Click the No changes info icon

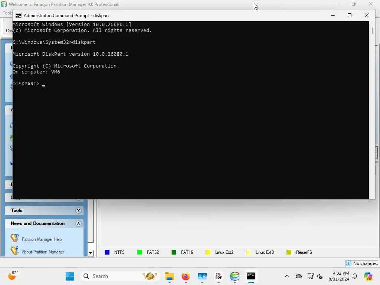(348, 263)
